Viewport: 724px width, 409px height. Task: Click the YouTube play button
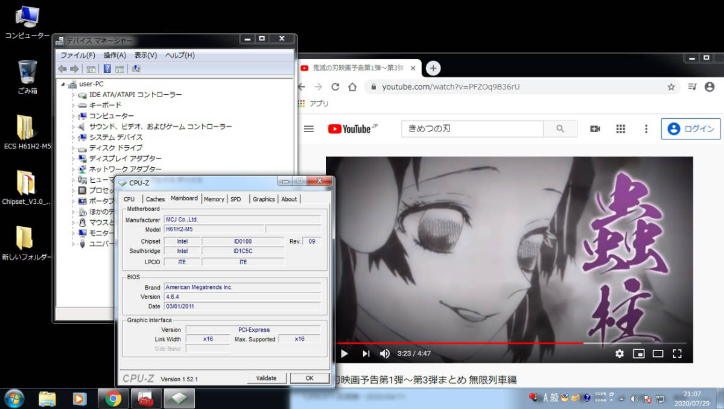coord(345,354)
